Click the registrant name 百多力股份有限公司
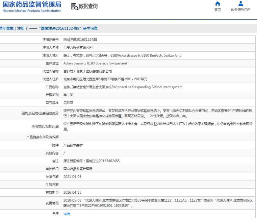This screenshot has width=257, height=219. [78, 47]
